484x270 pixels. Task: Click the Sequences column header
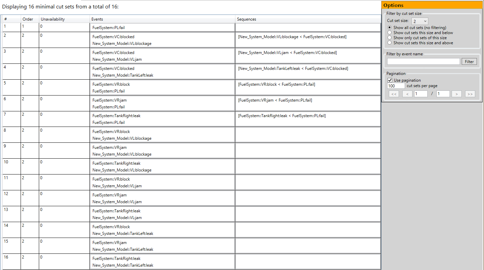[x=308, y=19]
